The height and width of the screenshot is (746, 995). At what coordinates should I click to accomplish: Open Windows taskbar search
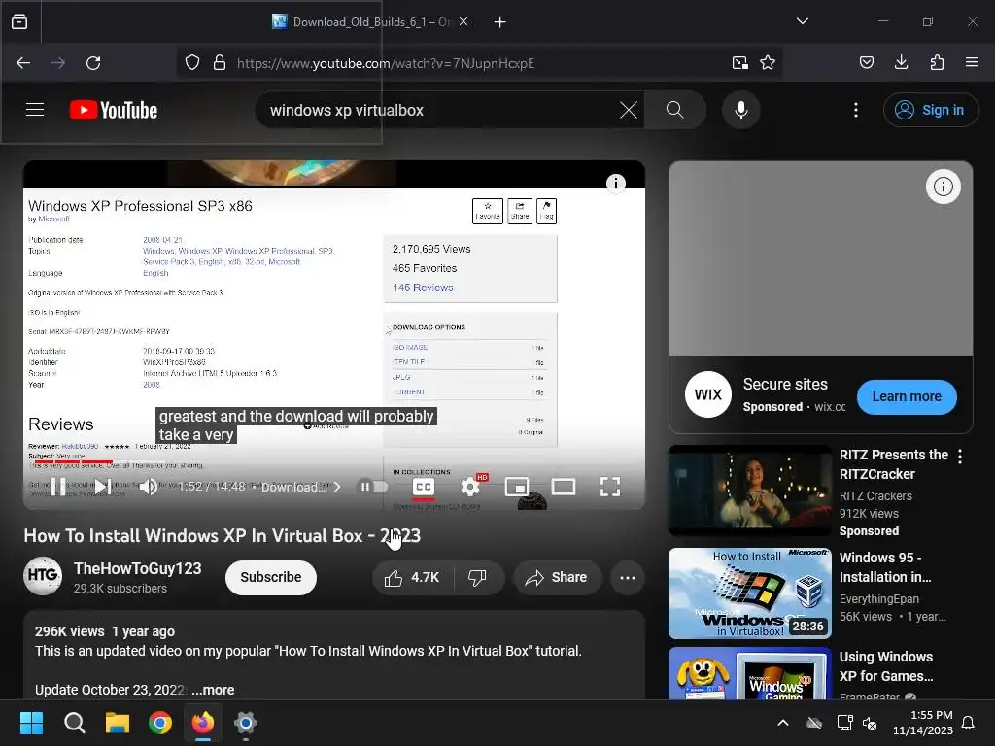point(74,723)
